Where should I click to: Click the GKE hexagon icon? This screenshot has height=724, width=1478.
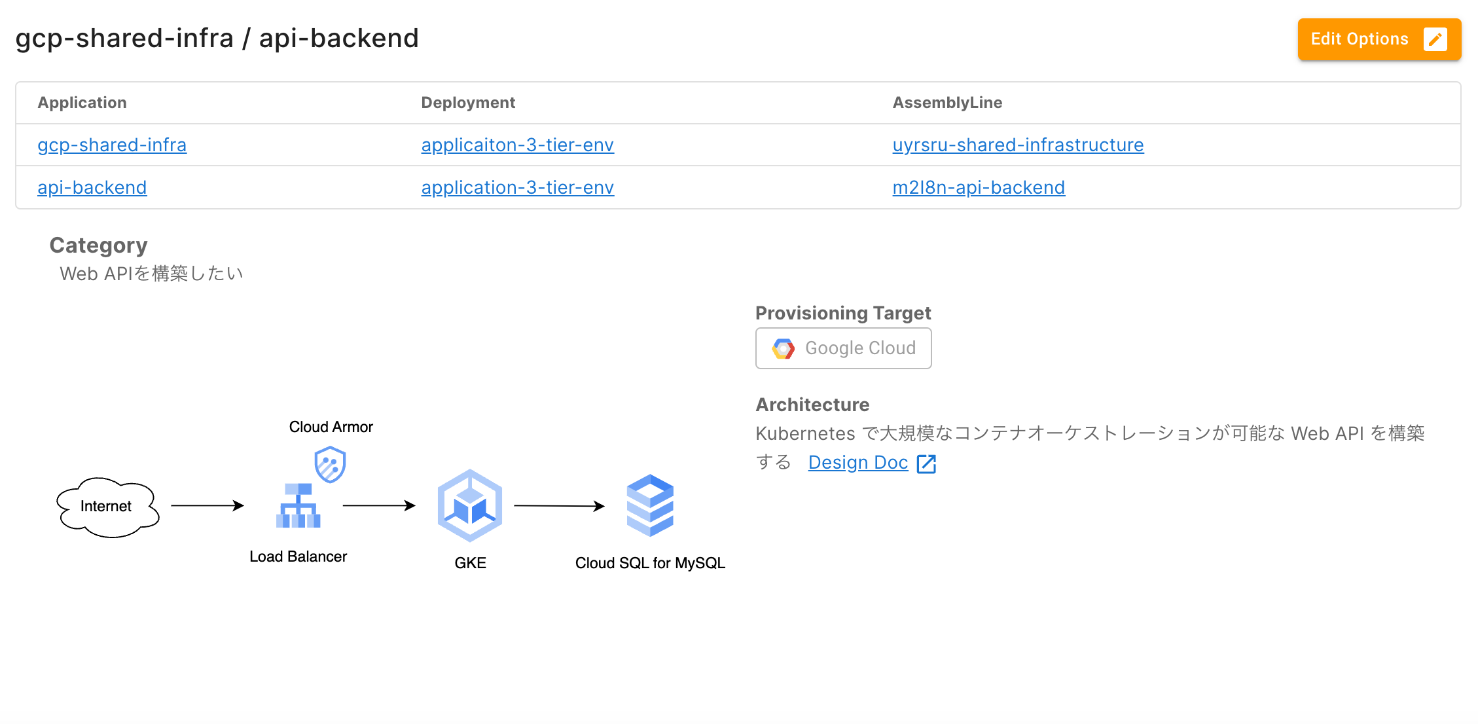tap(470, 505)
